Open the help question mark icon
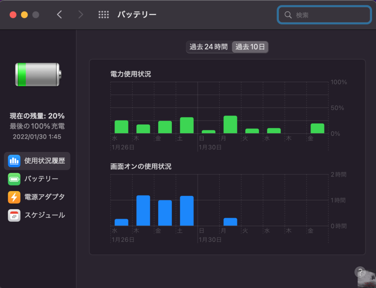 pos(359,272)
